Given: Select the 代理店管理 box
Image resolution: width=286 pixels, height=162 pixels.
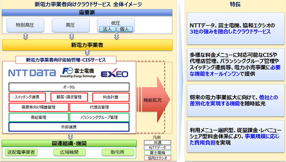Looking at the screenshot, I should 99,107.
